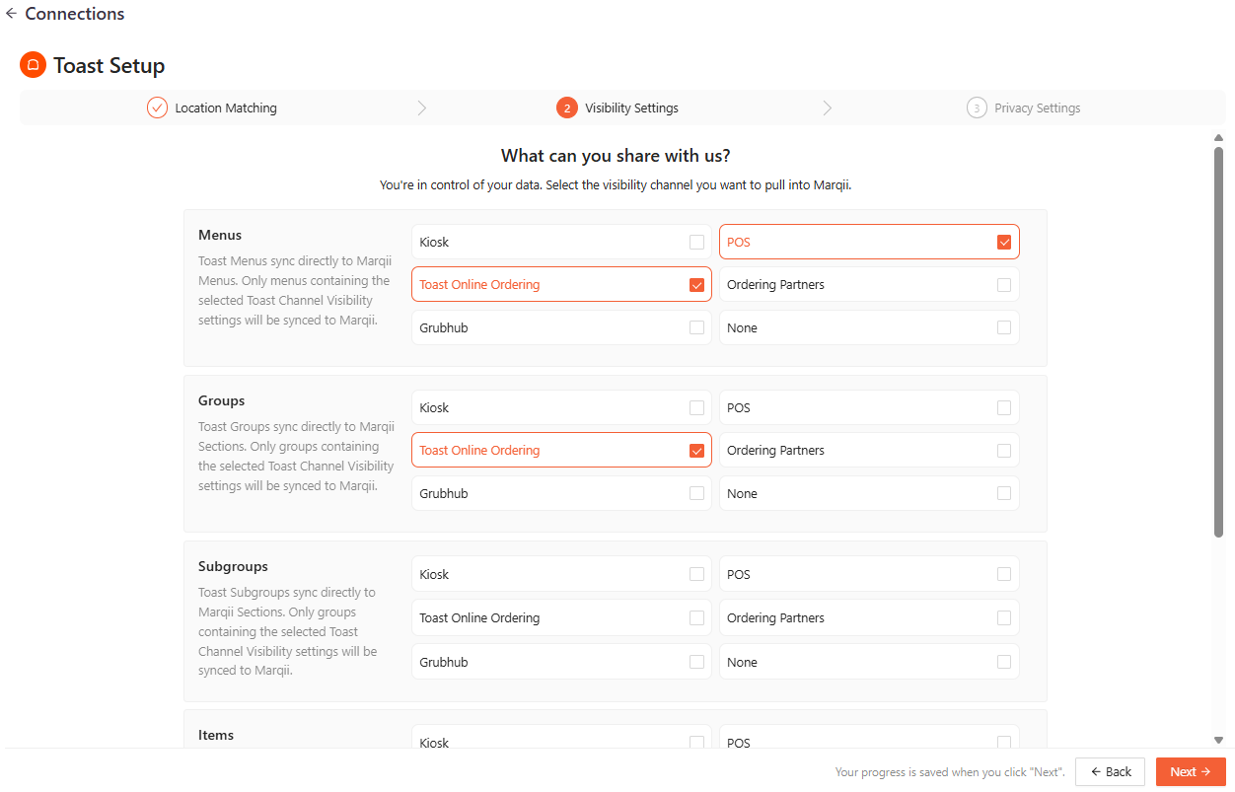Click the Back button
1235x792 pixels.
tap(1110, 771)
